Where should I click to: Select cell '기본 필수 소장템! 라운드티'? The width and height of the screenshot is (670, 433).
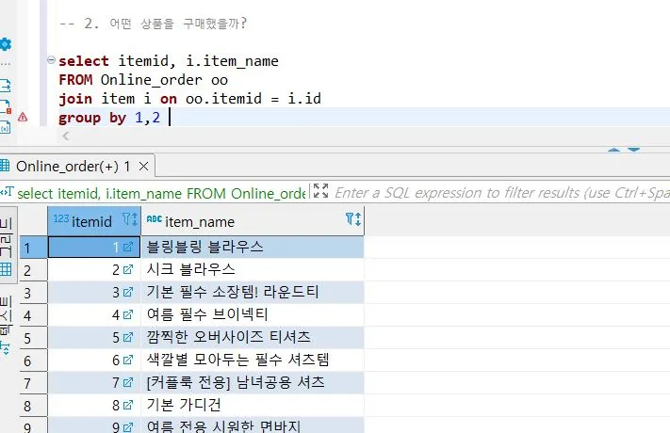(x=253, y=292)
